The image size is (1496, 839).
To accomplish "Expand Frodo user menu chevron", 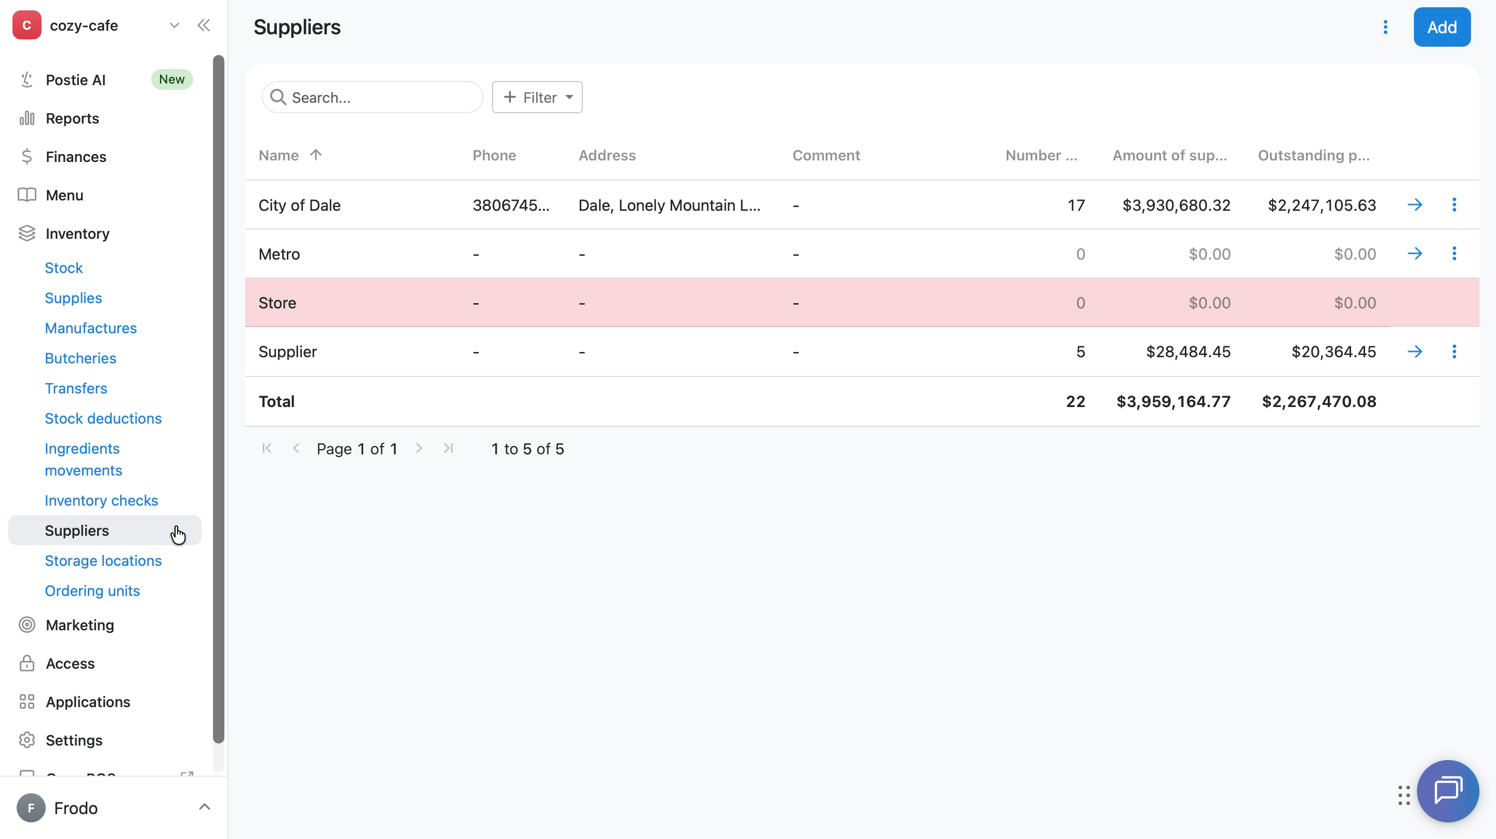I will point(205,807).
